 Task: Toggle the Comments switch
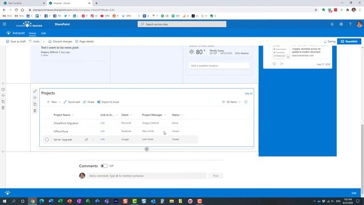[104, 166]
